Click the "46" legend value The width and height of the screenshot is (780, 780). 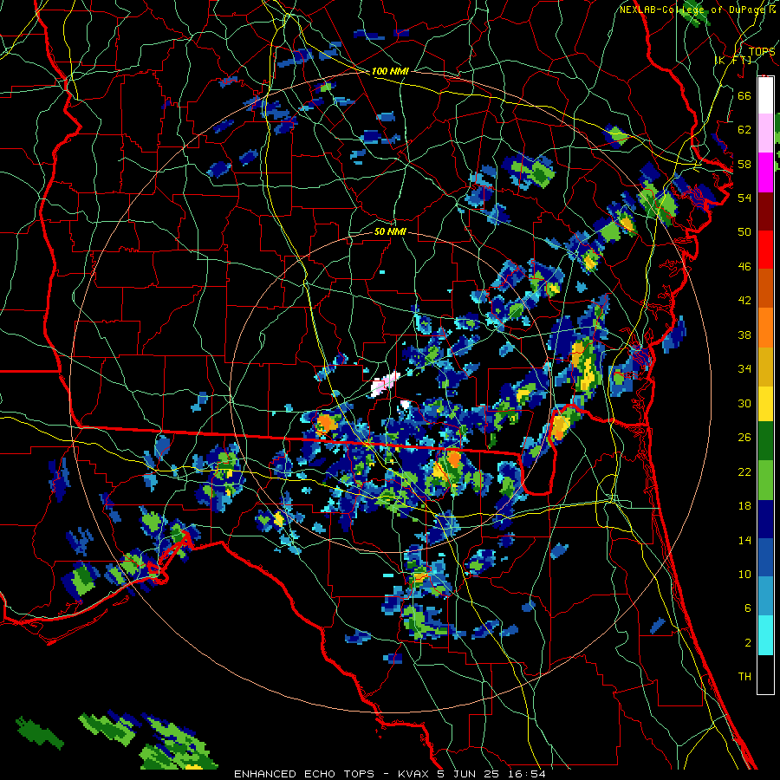pos(744,267)
